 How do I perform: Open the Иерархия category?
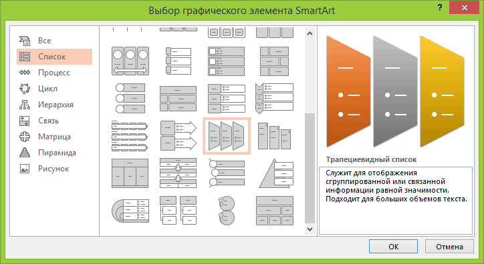[54, 105]
